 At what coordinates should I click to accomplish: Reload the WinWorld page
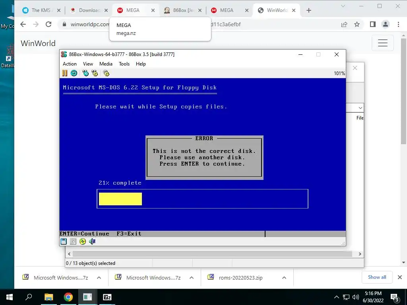coord(48,24)
